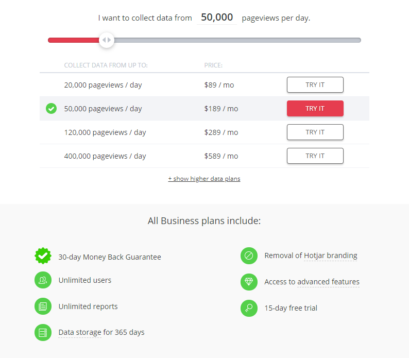
Task: Select the 400,000 pageviews / day plan row
Action: coord(204,156)
